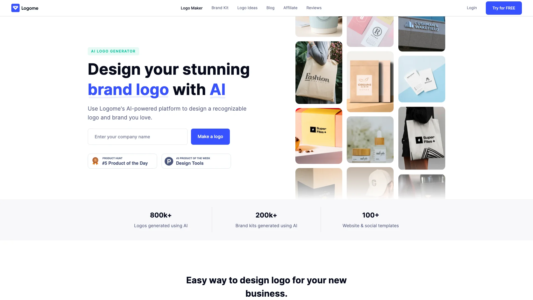Click the Reviews navigation tab
Viewport: 533px width, 300px height.
[314, 8]
